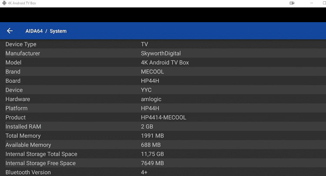Select the Model row
This screenshot has width=326, height=176.
(163, 62)
